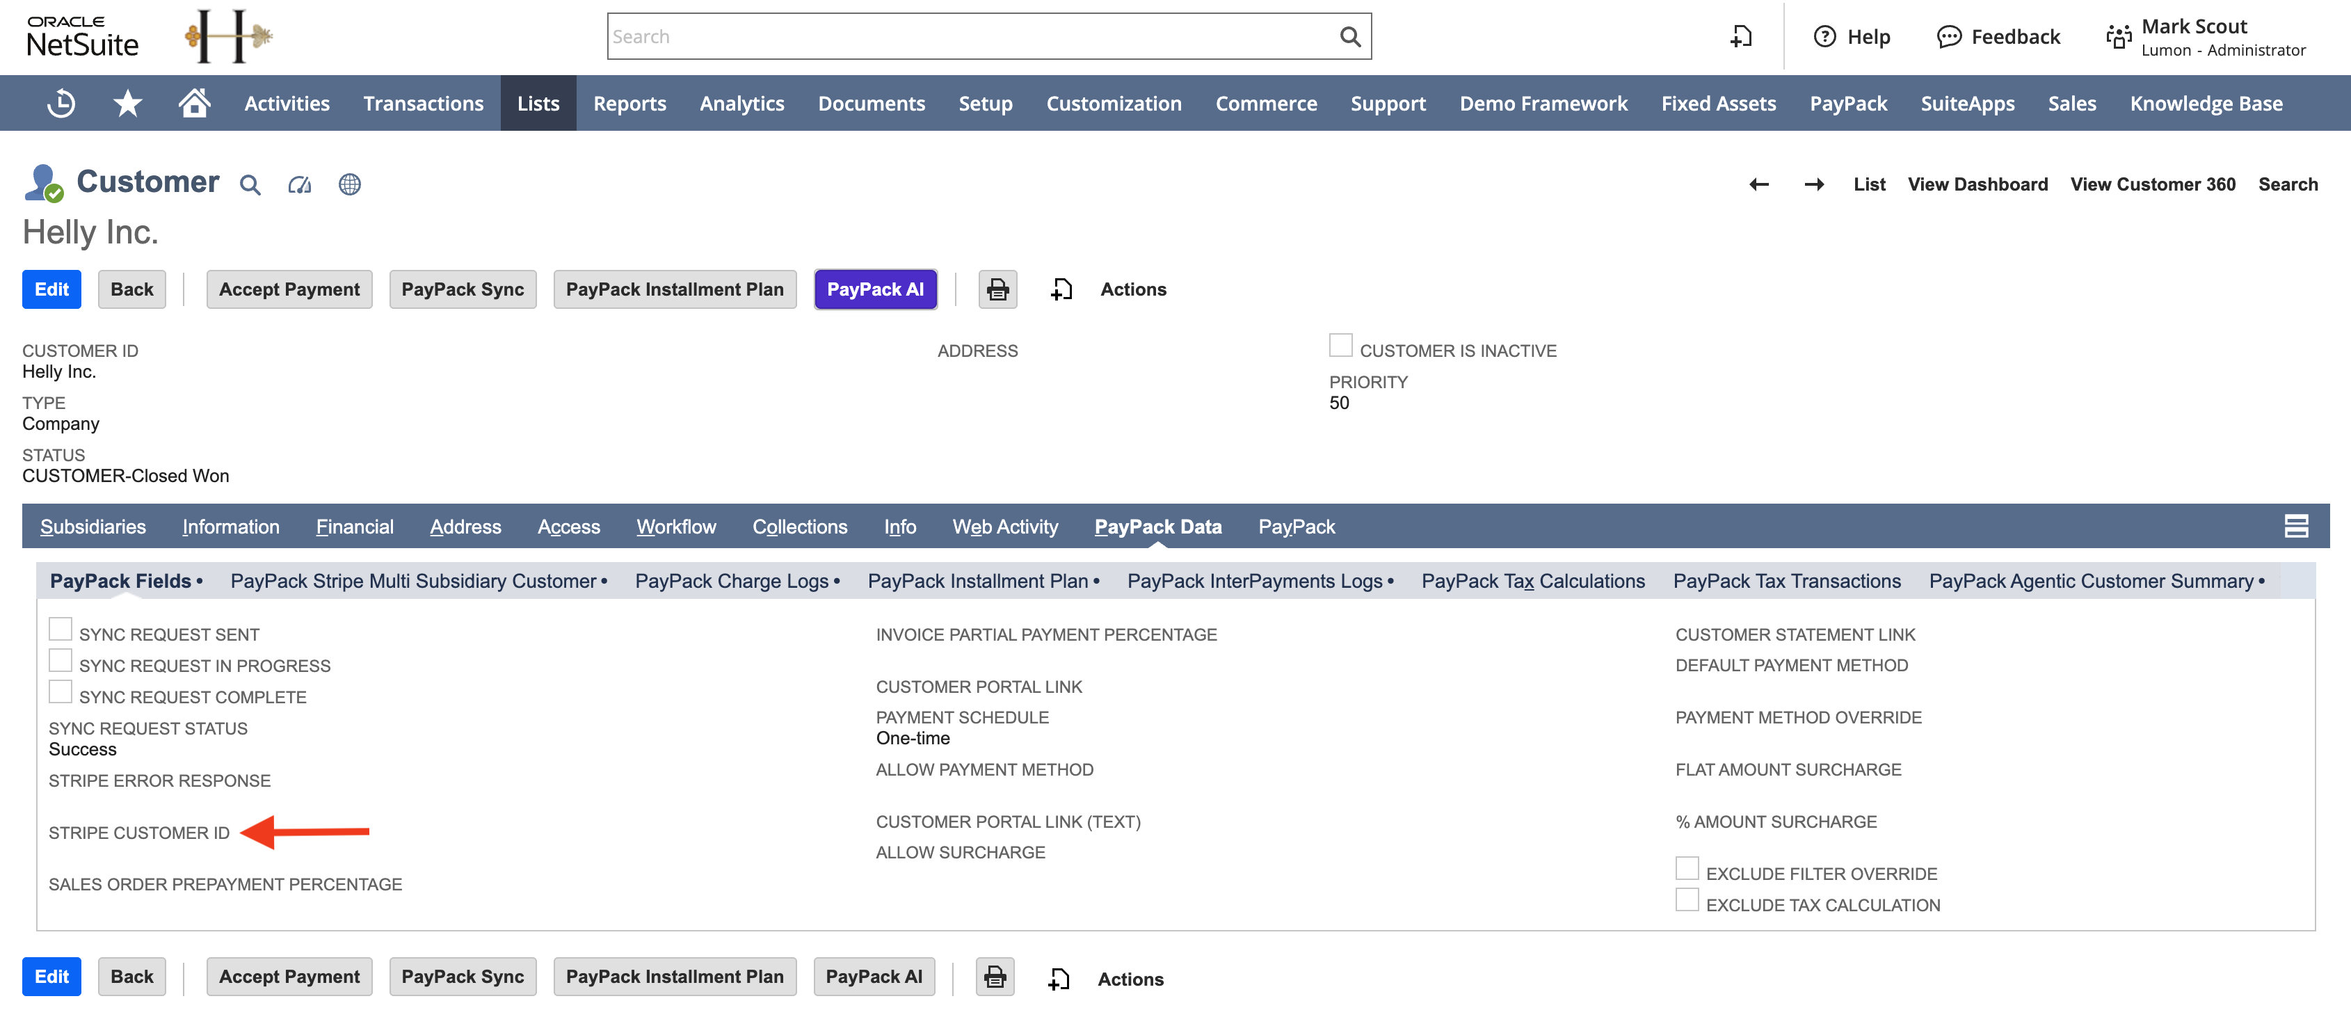Open the bottom Actions dropdown
Screen dimensions: 2351x1017
tap(1130, 979)
